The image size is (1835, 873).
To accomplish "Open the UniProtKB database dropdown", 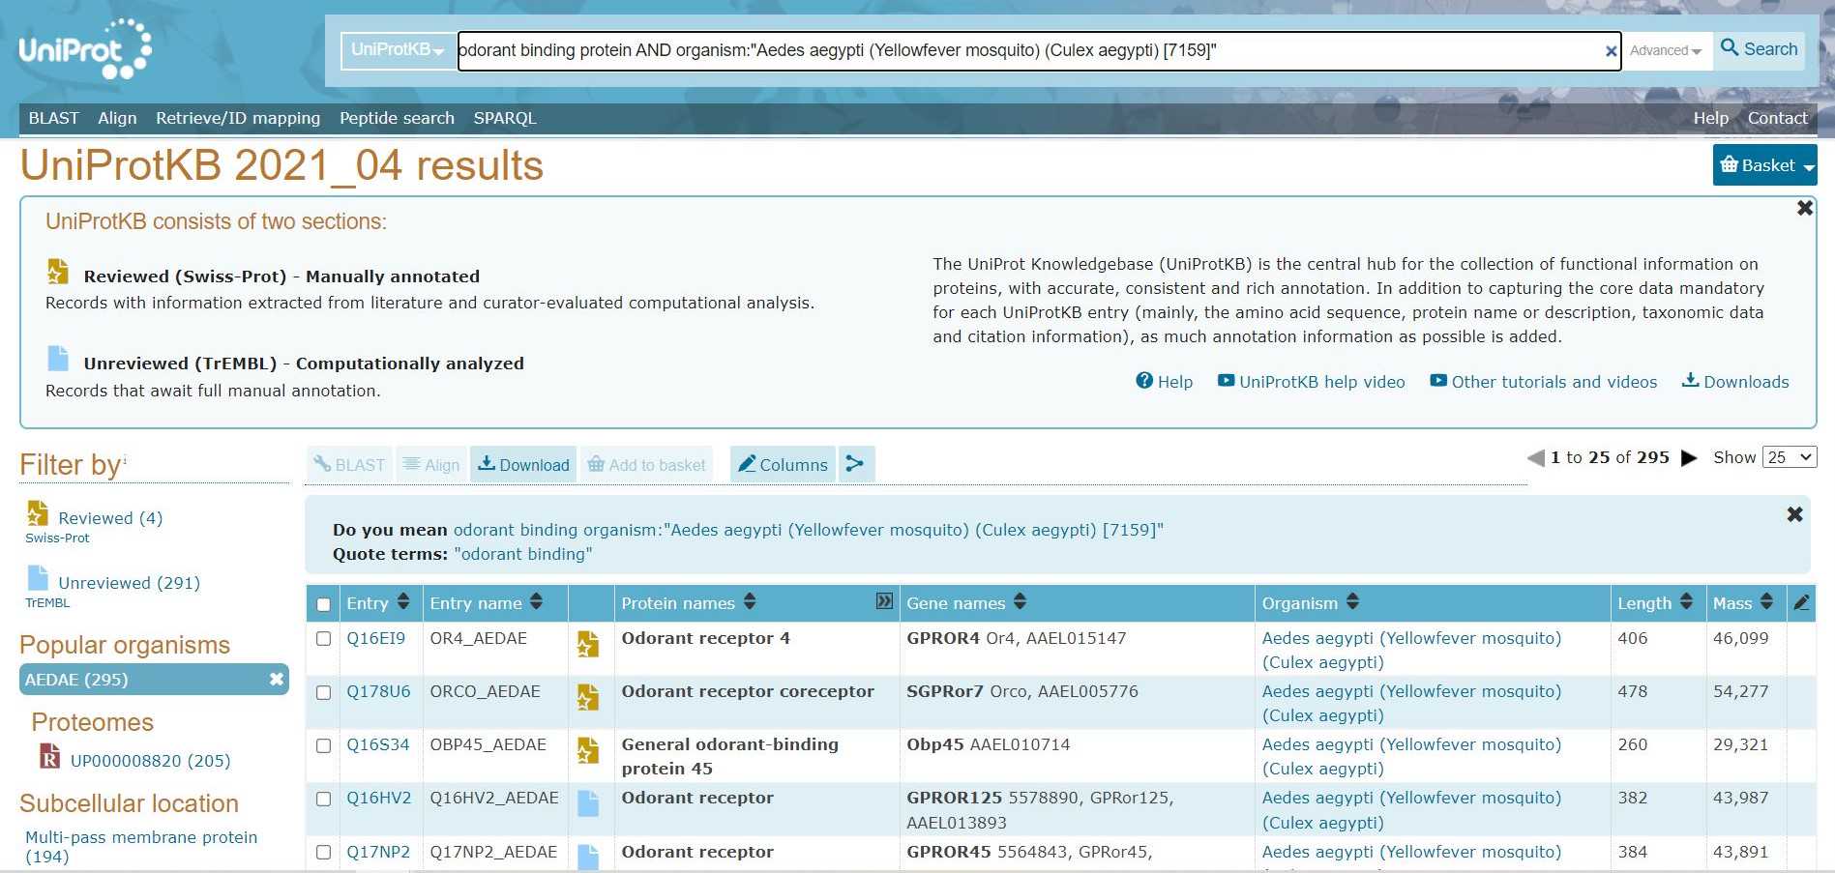I will click(398, 50).
